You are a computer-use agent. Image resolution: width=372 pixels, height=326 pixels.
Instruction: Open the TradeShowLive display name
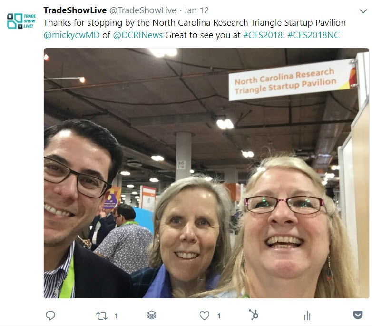75,10
